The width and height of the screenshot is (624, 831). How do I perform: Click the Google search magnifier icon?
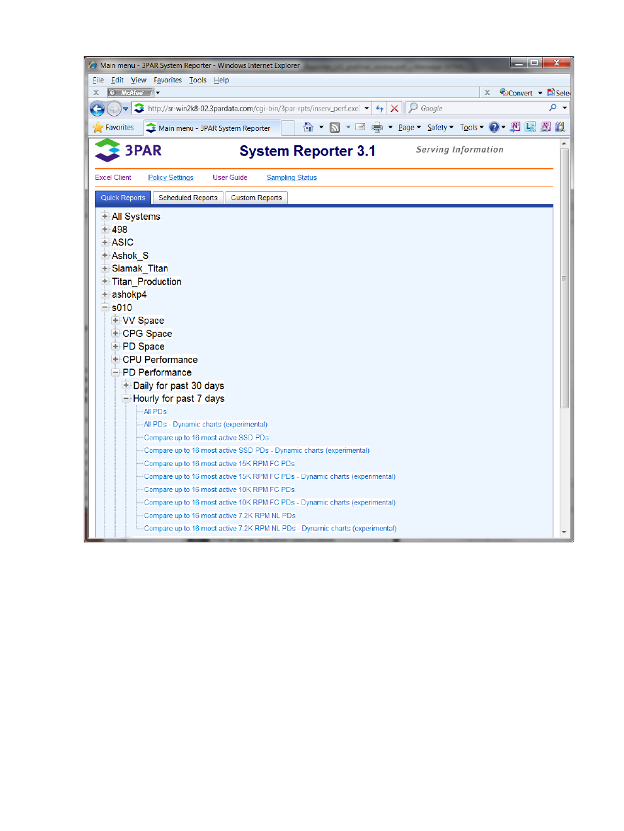pyautogui.click(x=553, y=108)
